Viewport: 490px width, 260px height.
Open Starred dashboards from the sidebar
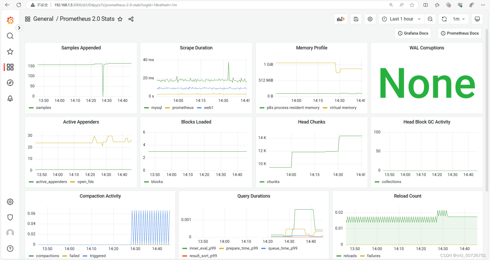[x=10, y=51]
